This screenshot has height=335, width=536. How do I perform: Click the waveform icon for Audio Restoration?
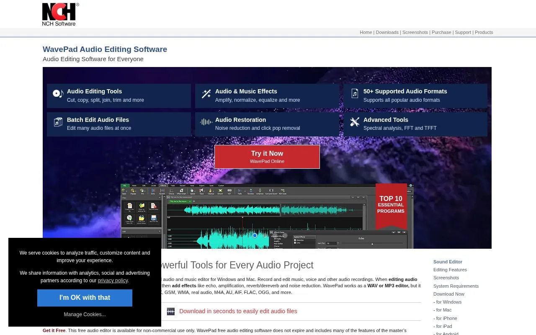coord(206,122)
